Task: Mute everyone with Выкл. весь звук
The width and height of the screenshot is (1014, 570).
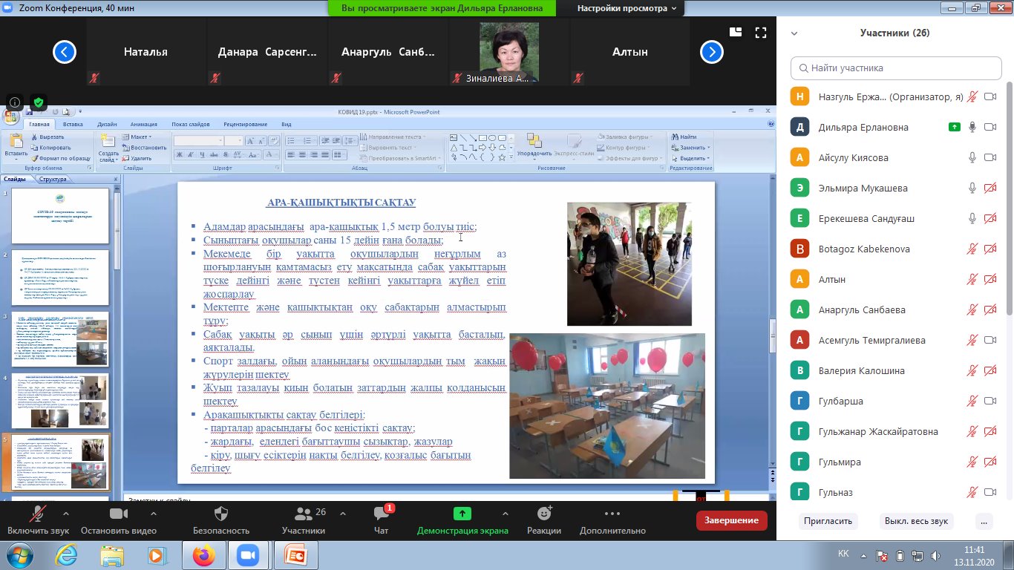Action: click(916, 521)
